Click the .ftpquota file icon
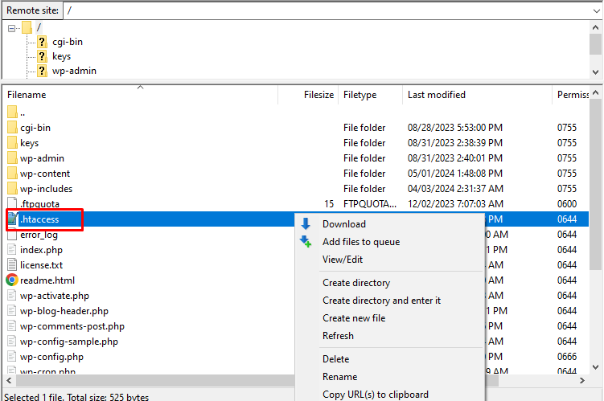This screenshot has width=604, height=401. [x=12, y=204]
